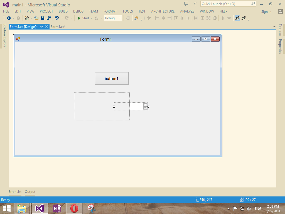Click the Find in Files icon
This screenshot has height=214, width=285.
[x=136, y=18]
